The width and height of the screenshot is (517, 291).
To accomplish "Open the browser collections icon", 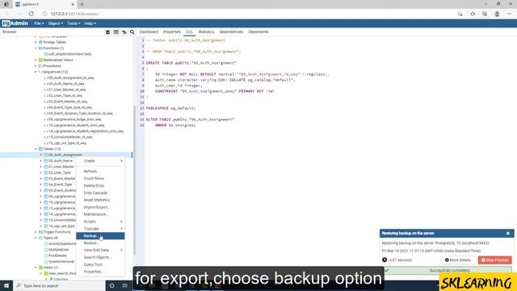I will click(x=485, y=14).
